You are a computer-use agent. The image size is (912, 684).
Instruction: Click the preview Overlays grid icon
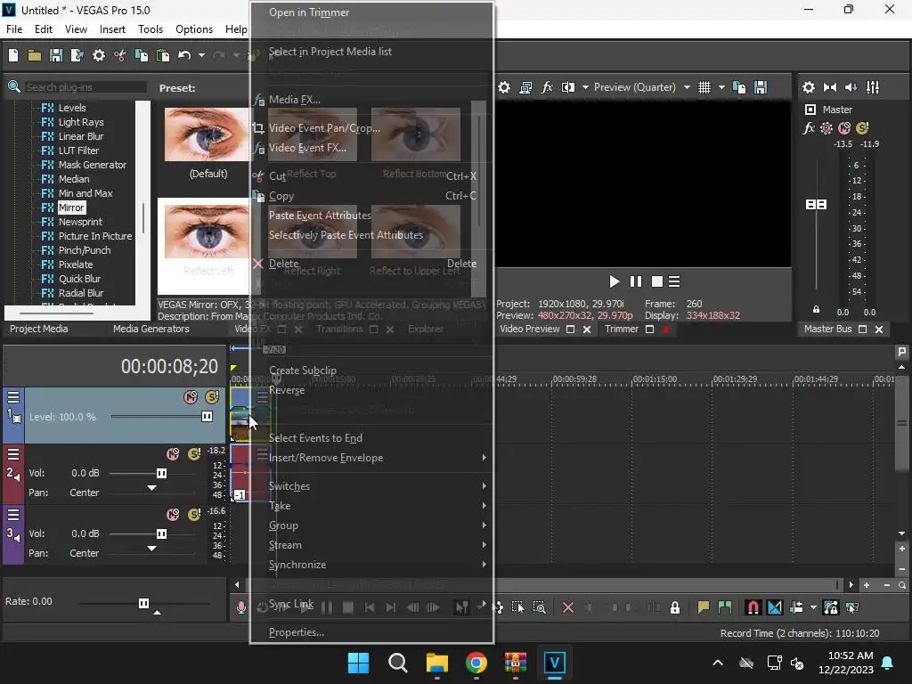pyautogui.click(x=704, y=87)
